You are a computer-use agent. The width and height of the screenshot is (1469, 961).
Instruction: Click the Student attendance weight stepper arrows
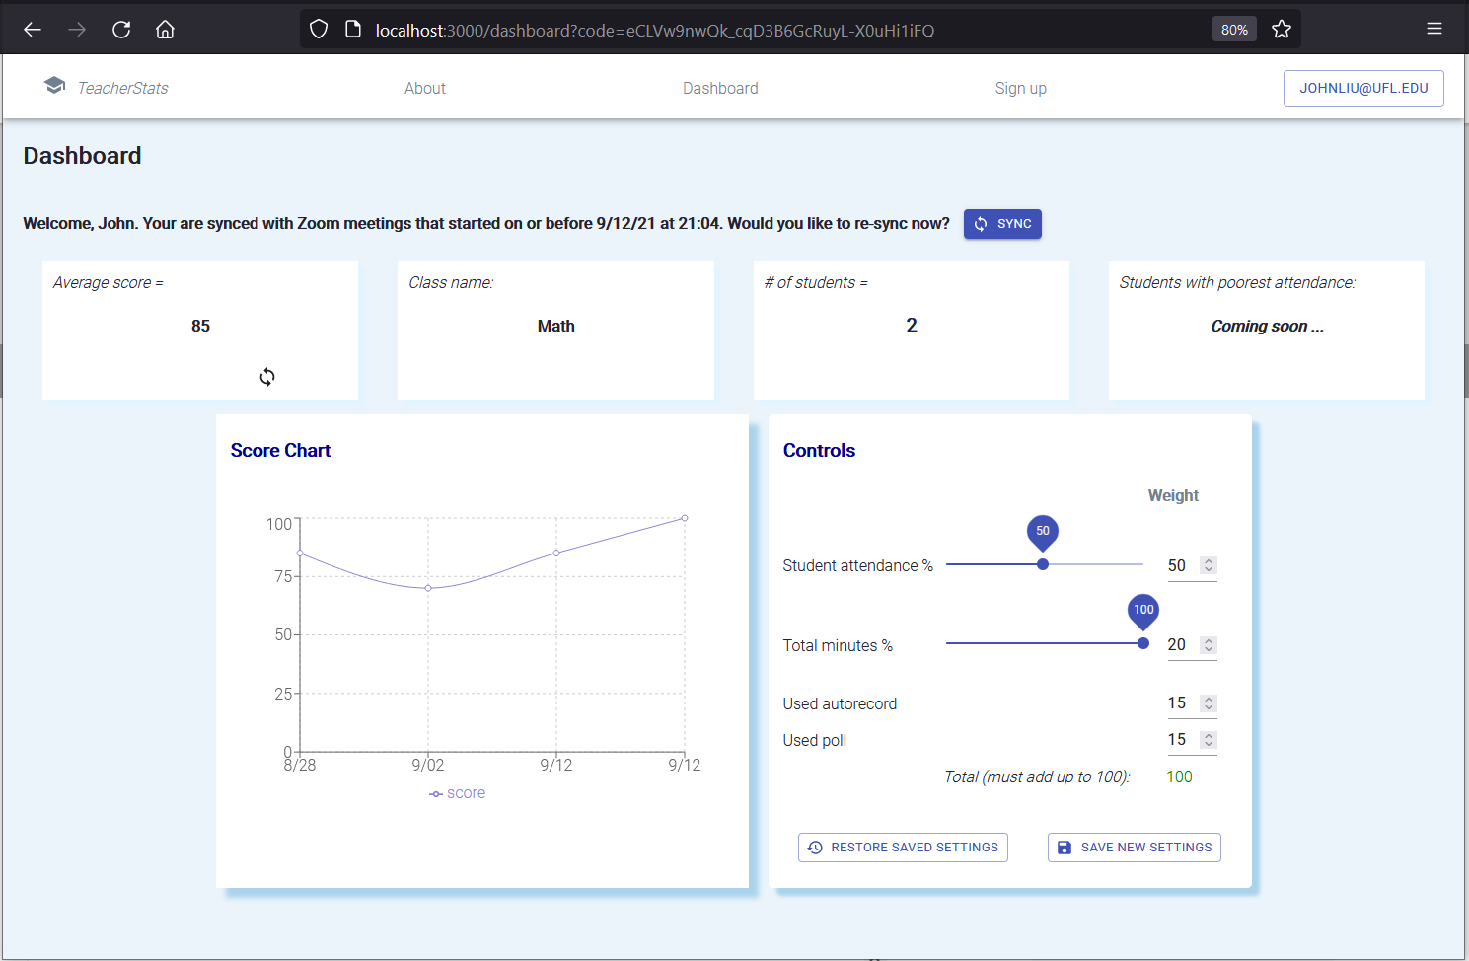pyautogui.click(x=1209, y=565)
